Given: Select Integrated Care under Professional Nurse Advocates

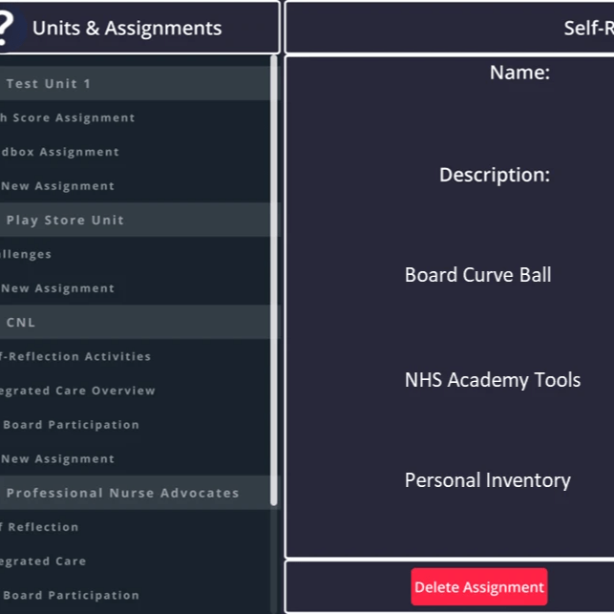Looking at the screenshot, I should (43, 561).
